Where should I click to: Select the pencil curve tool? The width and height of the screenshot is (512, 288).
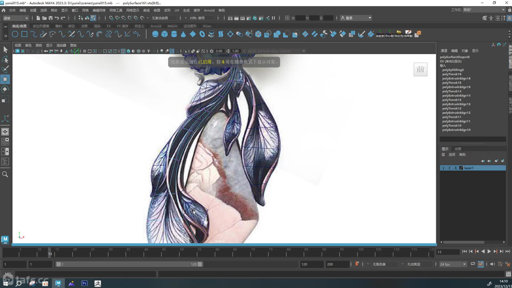click(x=43, y=34)
